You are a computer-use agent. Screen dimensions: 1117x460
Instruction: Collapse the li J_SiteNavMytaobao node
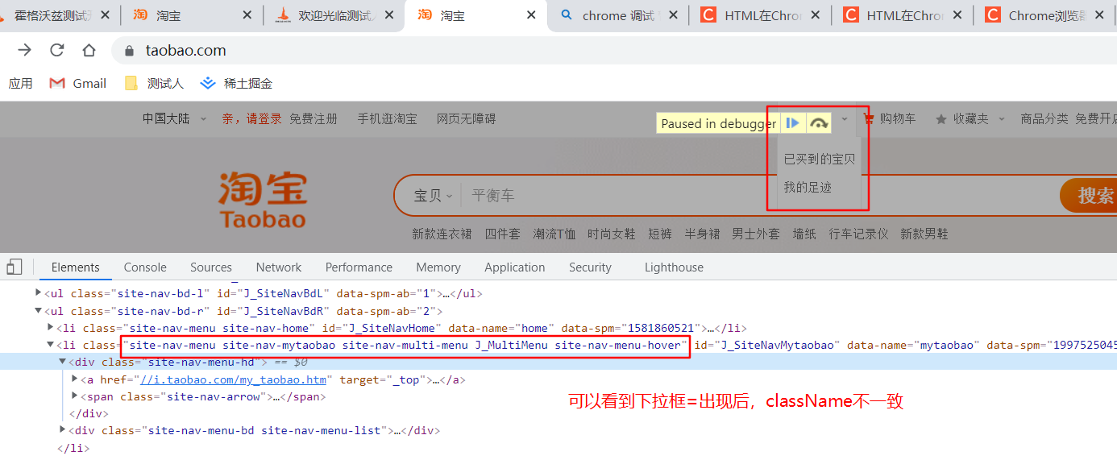[51, 345]
